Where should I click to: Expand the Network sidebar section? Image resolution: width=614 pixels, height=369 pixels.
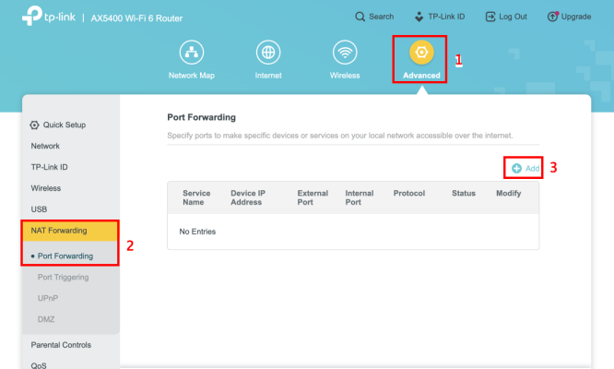pos(45,146)
